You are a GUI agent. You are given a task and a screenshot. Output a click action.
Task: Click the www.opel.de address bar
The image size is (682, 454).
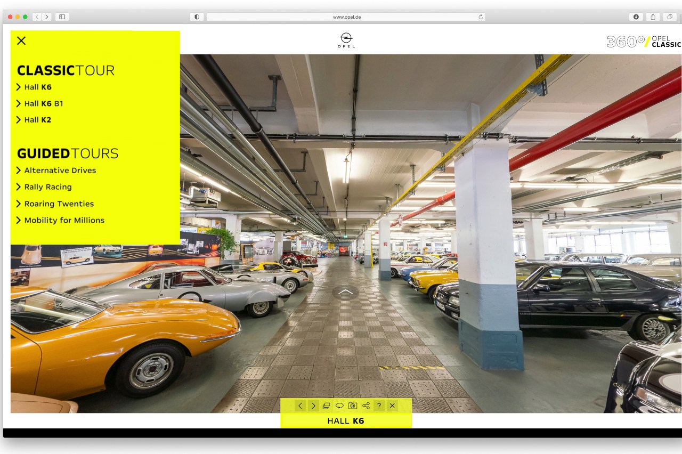tap(346, 17)
